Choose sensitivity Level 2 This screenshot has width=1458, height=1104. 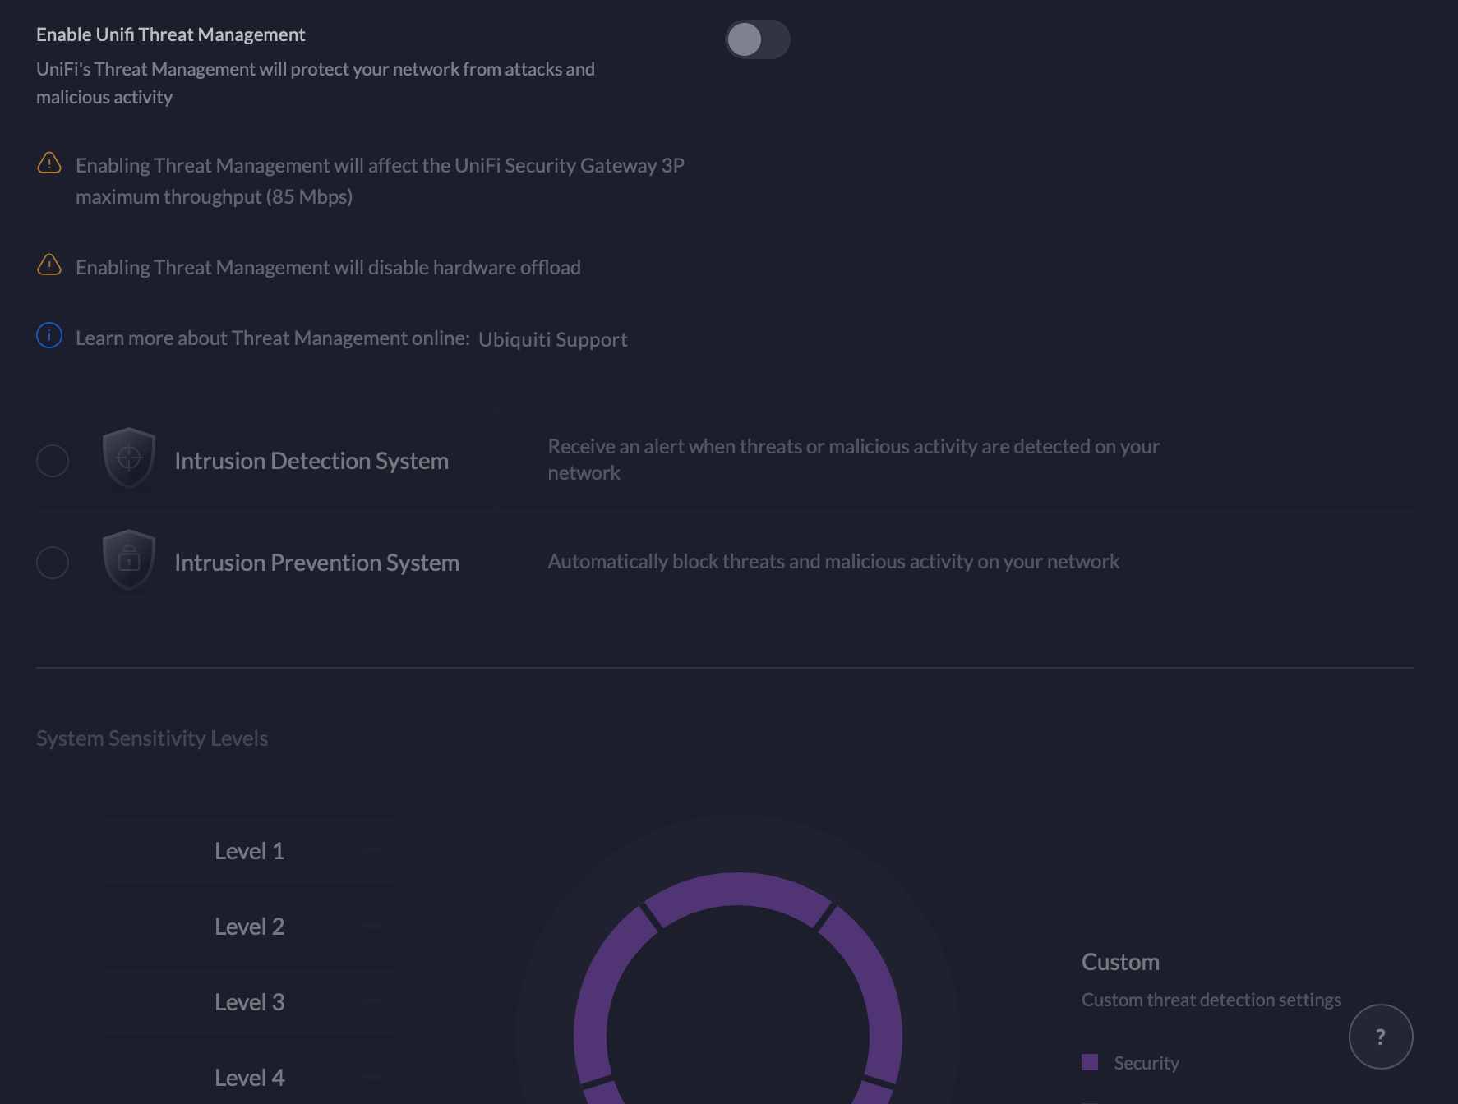pyautogui.click(x=249, y=927)
